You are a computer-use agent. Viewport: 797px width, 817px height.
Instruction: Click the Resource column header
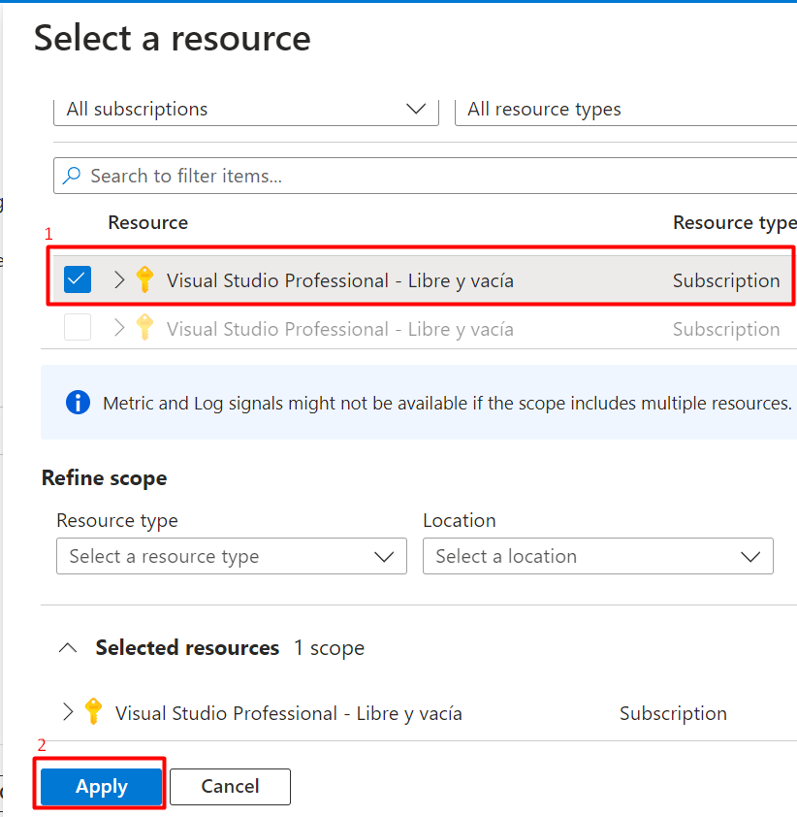pos(147,222)
